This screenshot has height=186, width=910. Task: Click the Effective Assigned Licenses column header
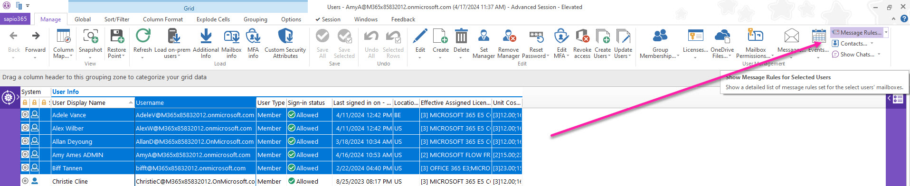[455, 102]
